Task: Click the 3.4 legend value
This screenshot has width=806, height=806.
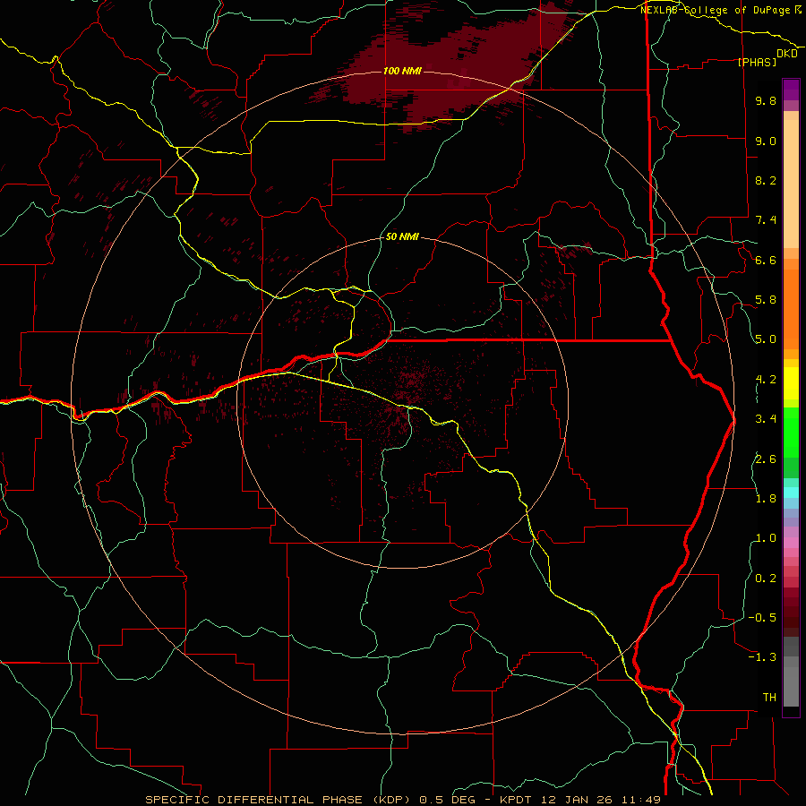Action: [766, 419]
